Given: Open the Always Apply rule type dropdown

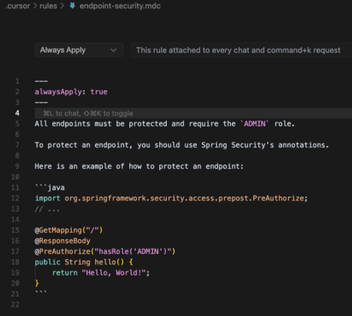Looking at the screenshot, I should [x=79, y=50].
